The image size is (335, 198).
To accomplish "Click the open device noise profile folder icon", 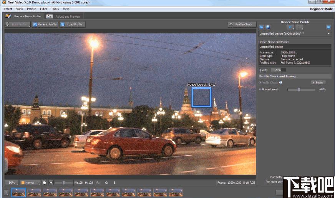I will (261, 27).
